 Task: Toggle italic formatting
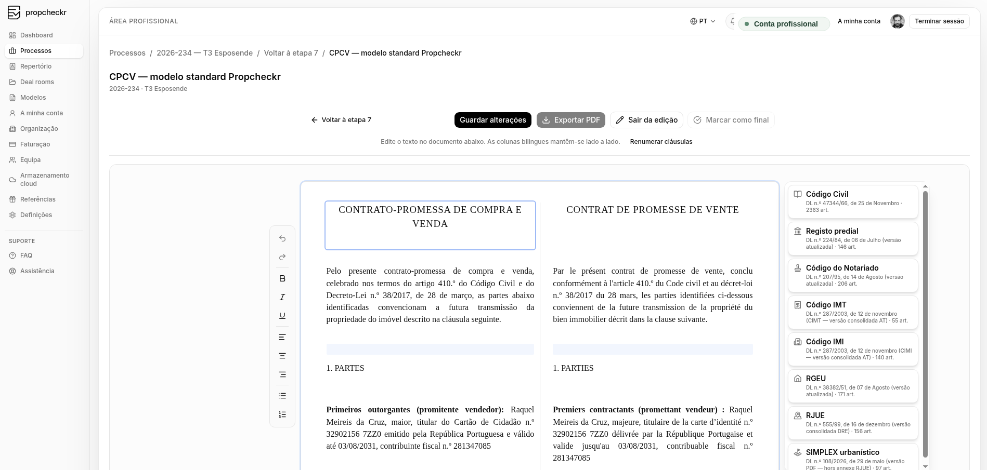coord(282,297)
